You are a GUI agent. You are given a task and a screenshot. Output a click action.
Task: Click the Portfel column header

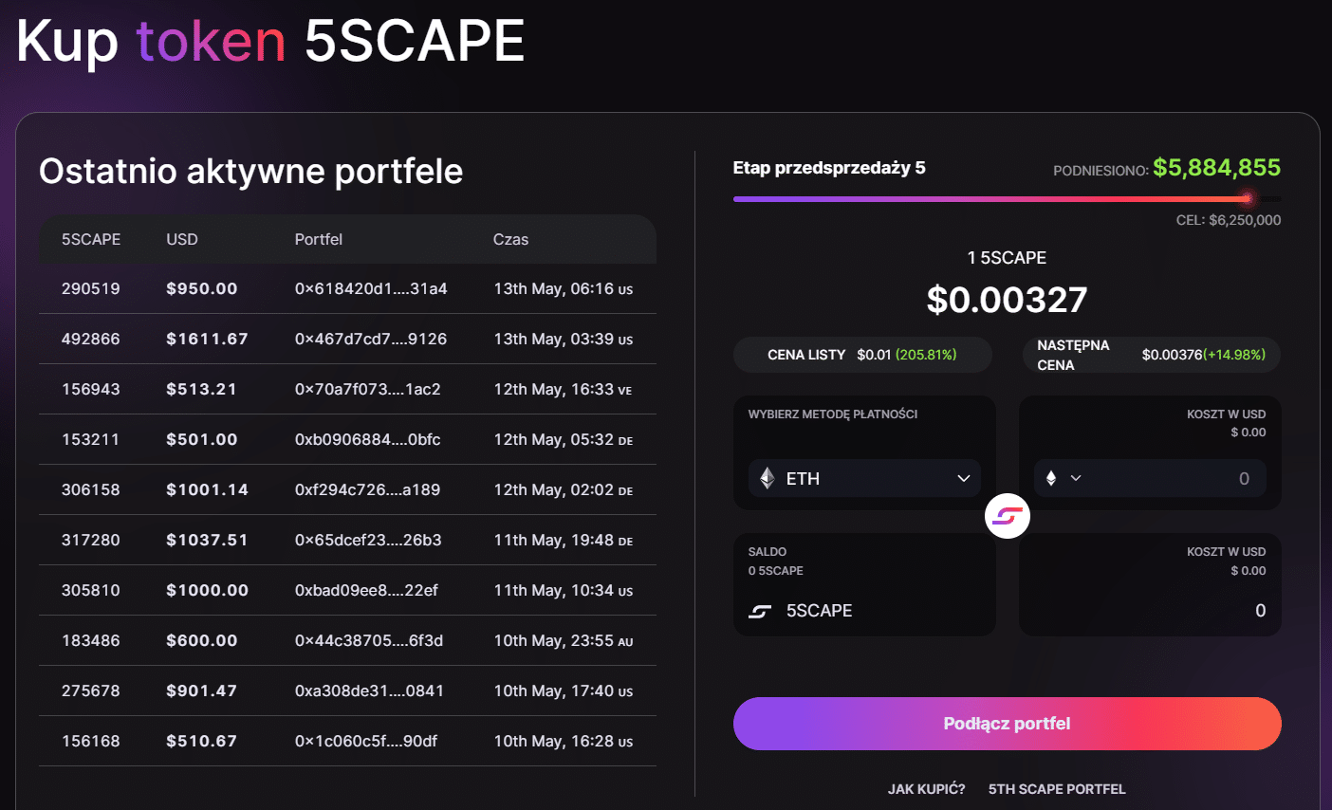tap(318, 239)
